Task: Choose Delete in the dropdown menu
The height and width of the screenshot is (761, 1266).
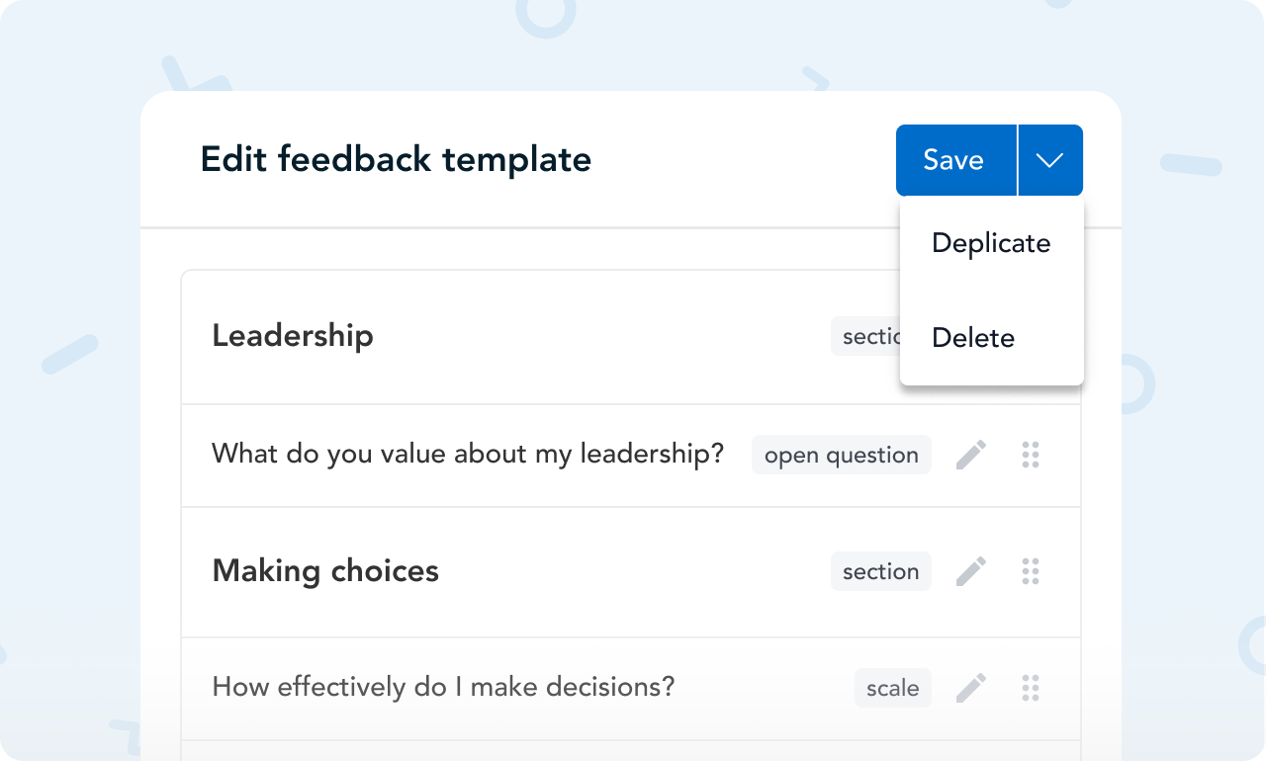Action: [x=973, y=338]
